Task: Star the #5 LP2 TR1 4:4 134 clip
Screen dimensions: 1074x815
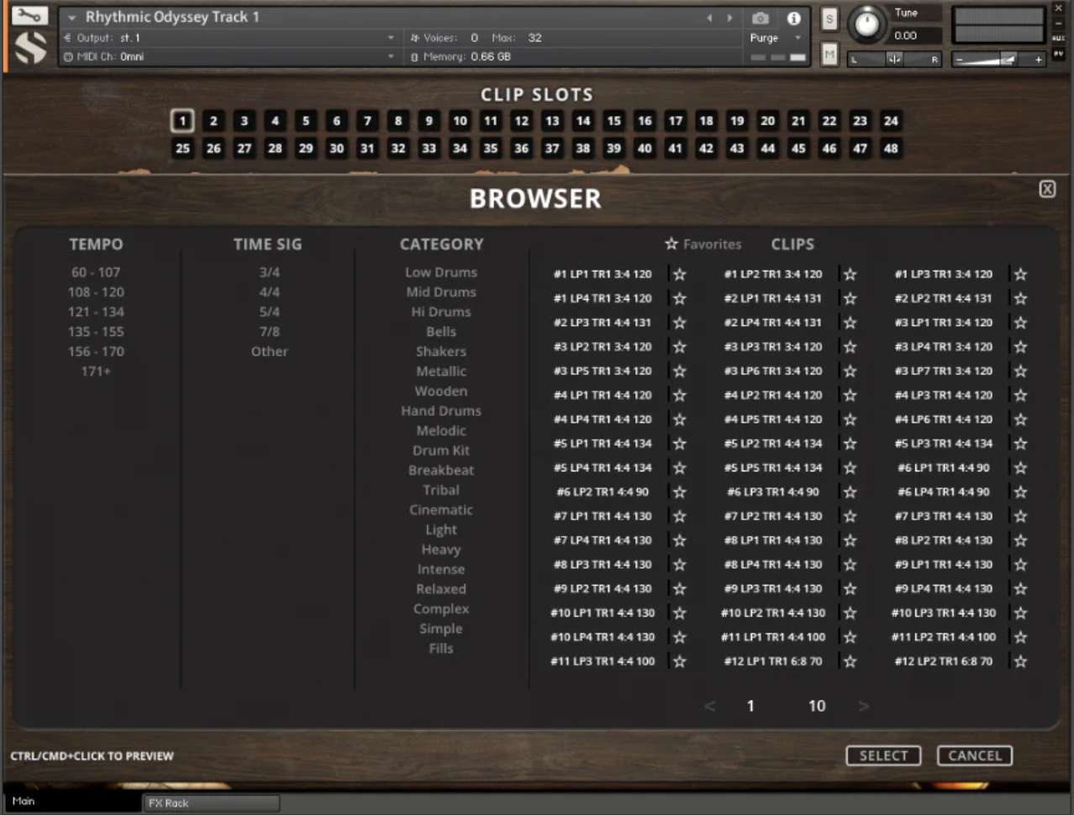Action: point(850,444)
